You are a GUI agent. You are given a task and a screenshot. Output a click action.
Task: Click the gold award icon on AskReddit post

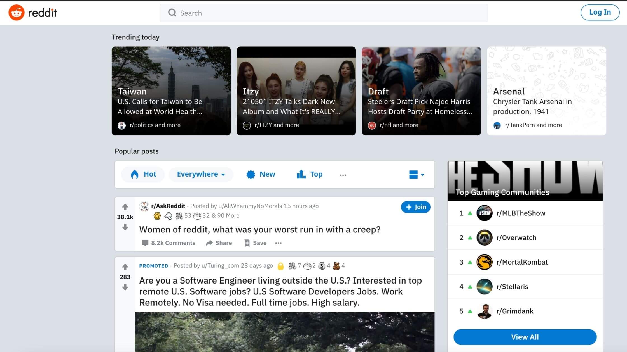[x=157, y=216]
